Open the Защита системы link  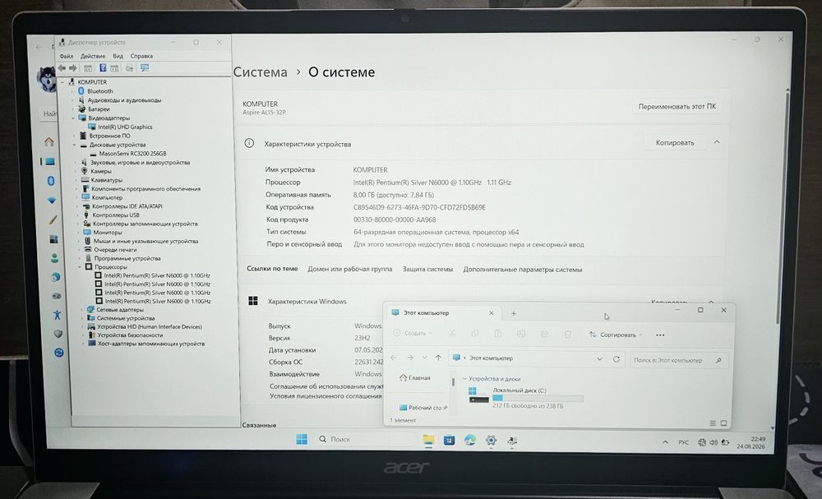[x=427, y=270]
